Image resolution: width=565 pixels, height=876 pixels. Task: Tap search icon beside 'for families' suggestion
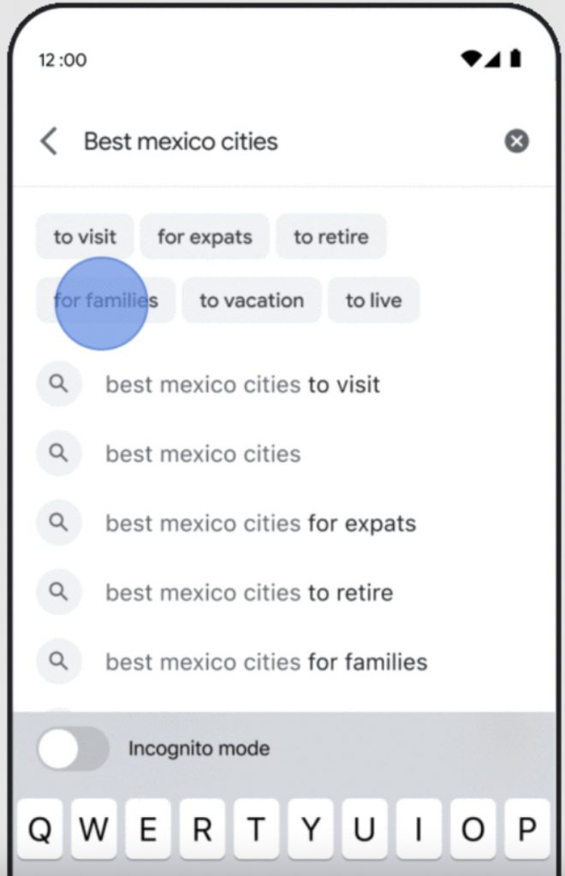point(58,661)
